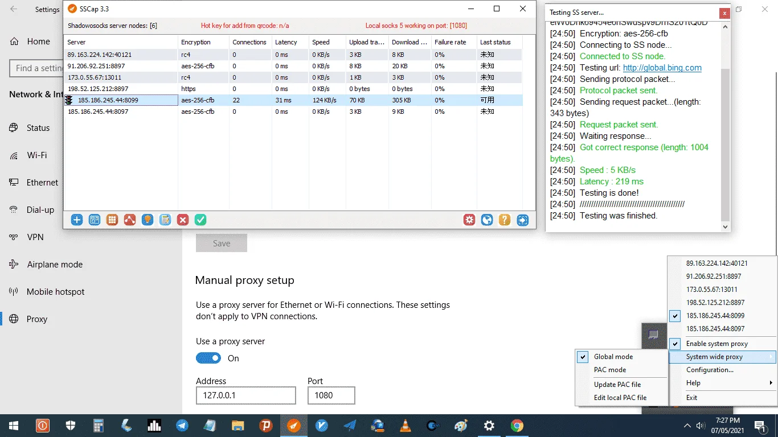
Task: Click the green checkmark icon in SSCap toolbar
Action: point(200,220)
